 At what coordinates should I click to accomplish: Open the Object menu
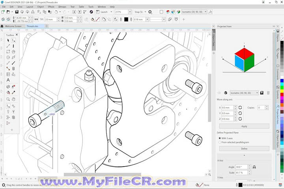(40, 7)
